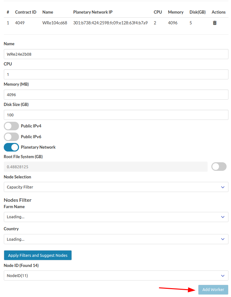Open the Capacity Filter chevron on Node Selection
The height and width of the screenshot is (297, 231).
[x=222, y=187]
